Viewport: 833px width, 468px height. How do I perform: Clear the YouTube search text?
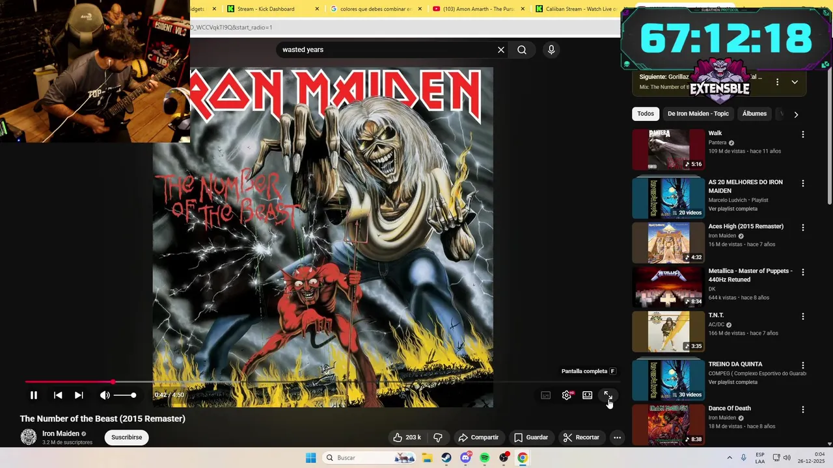501,49
